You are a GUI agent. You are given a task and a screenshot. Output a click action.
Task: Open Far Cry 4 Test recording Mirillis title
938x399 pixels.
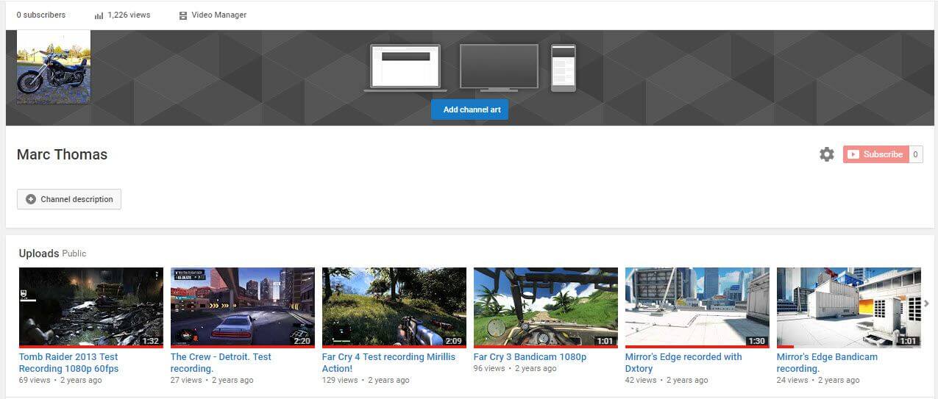[388, 363]
